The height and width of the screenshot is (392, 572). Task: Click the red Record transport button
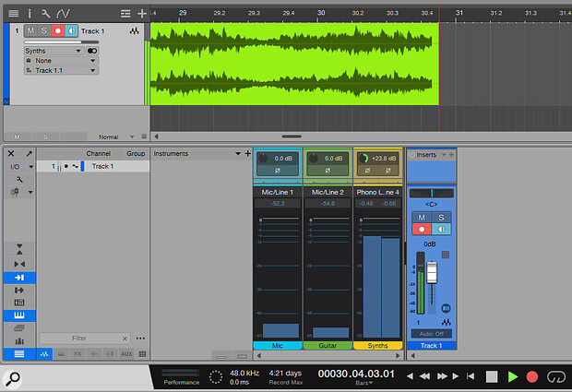click(532, 376)
